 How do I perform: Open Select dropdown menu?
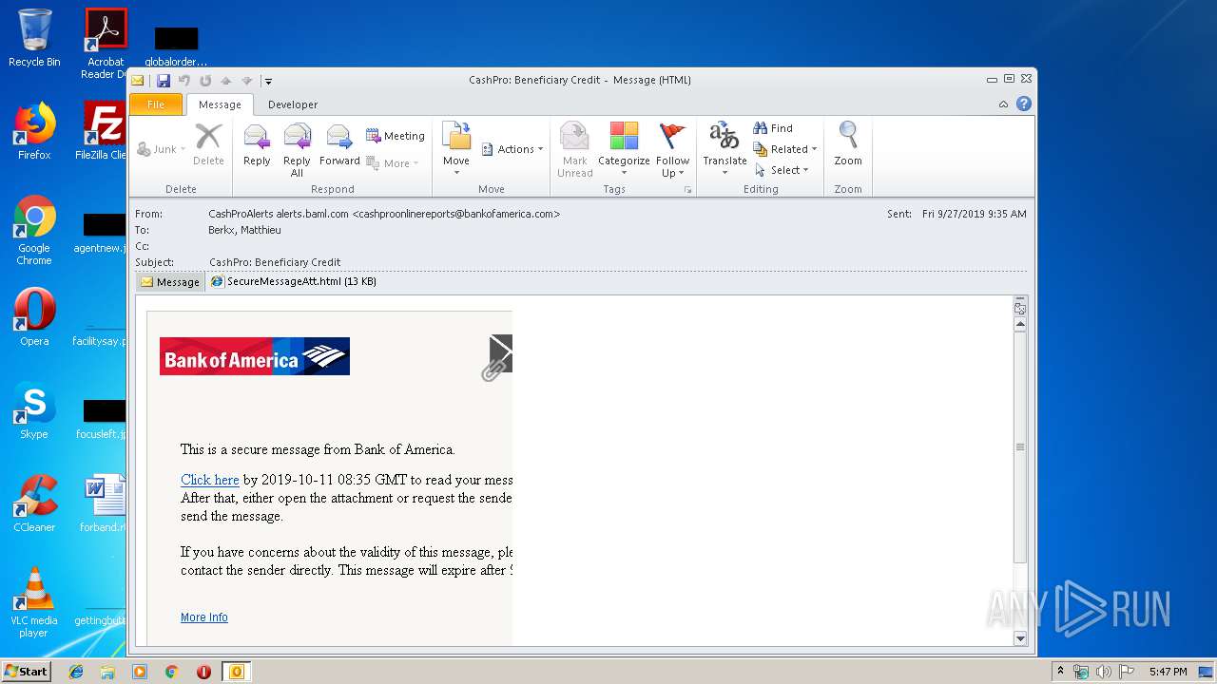click(x=782, y=170)
